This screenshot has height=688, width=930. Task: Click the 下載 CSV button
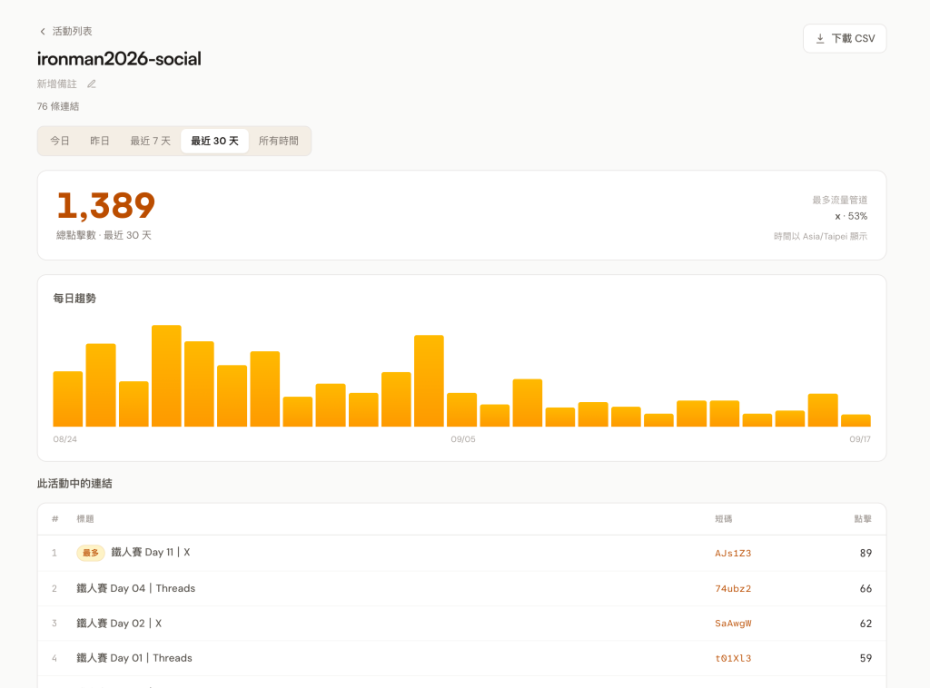click(845, 38)
